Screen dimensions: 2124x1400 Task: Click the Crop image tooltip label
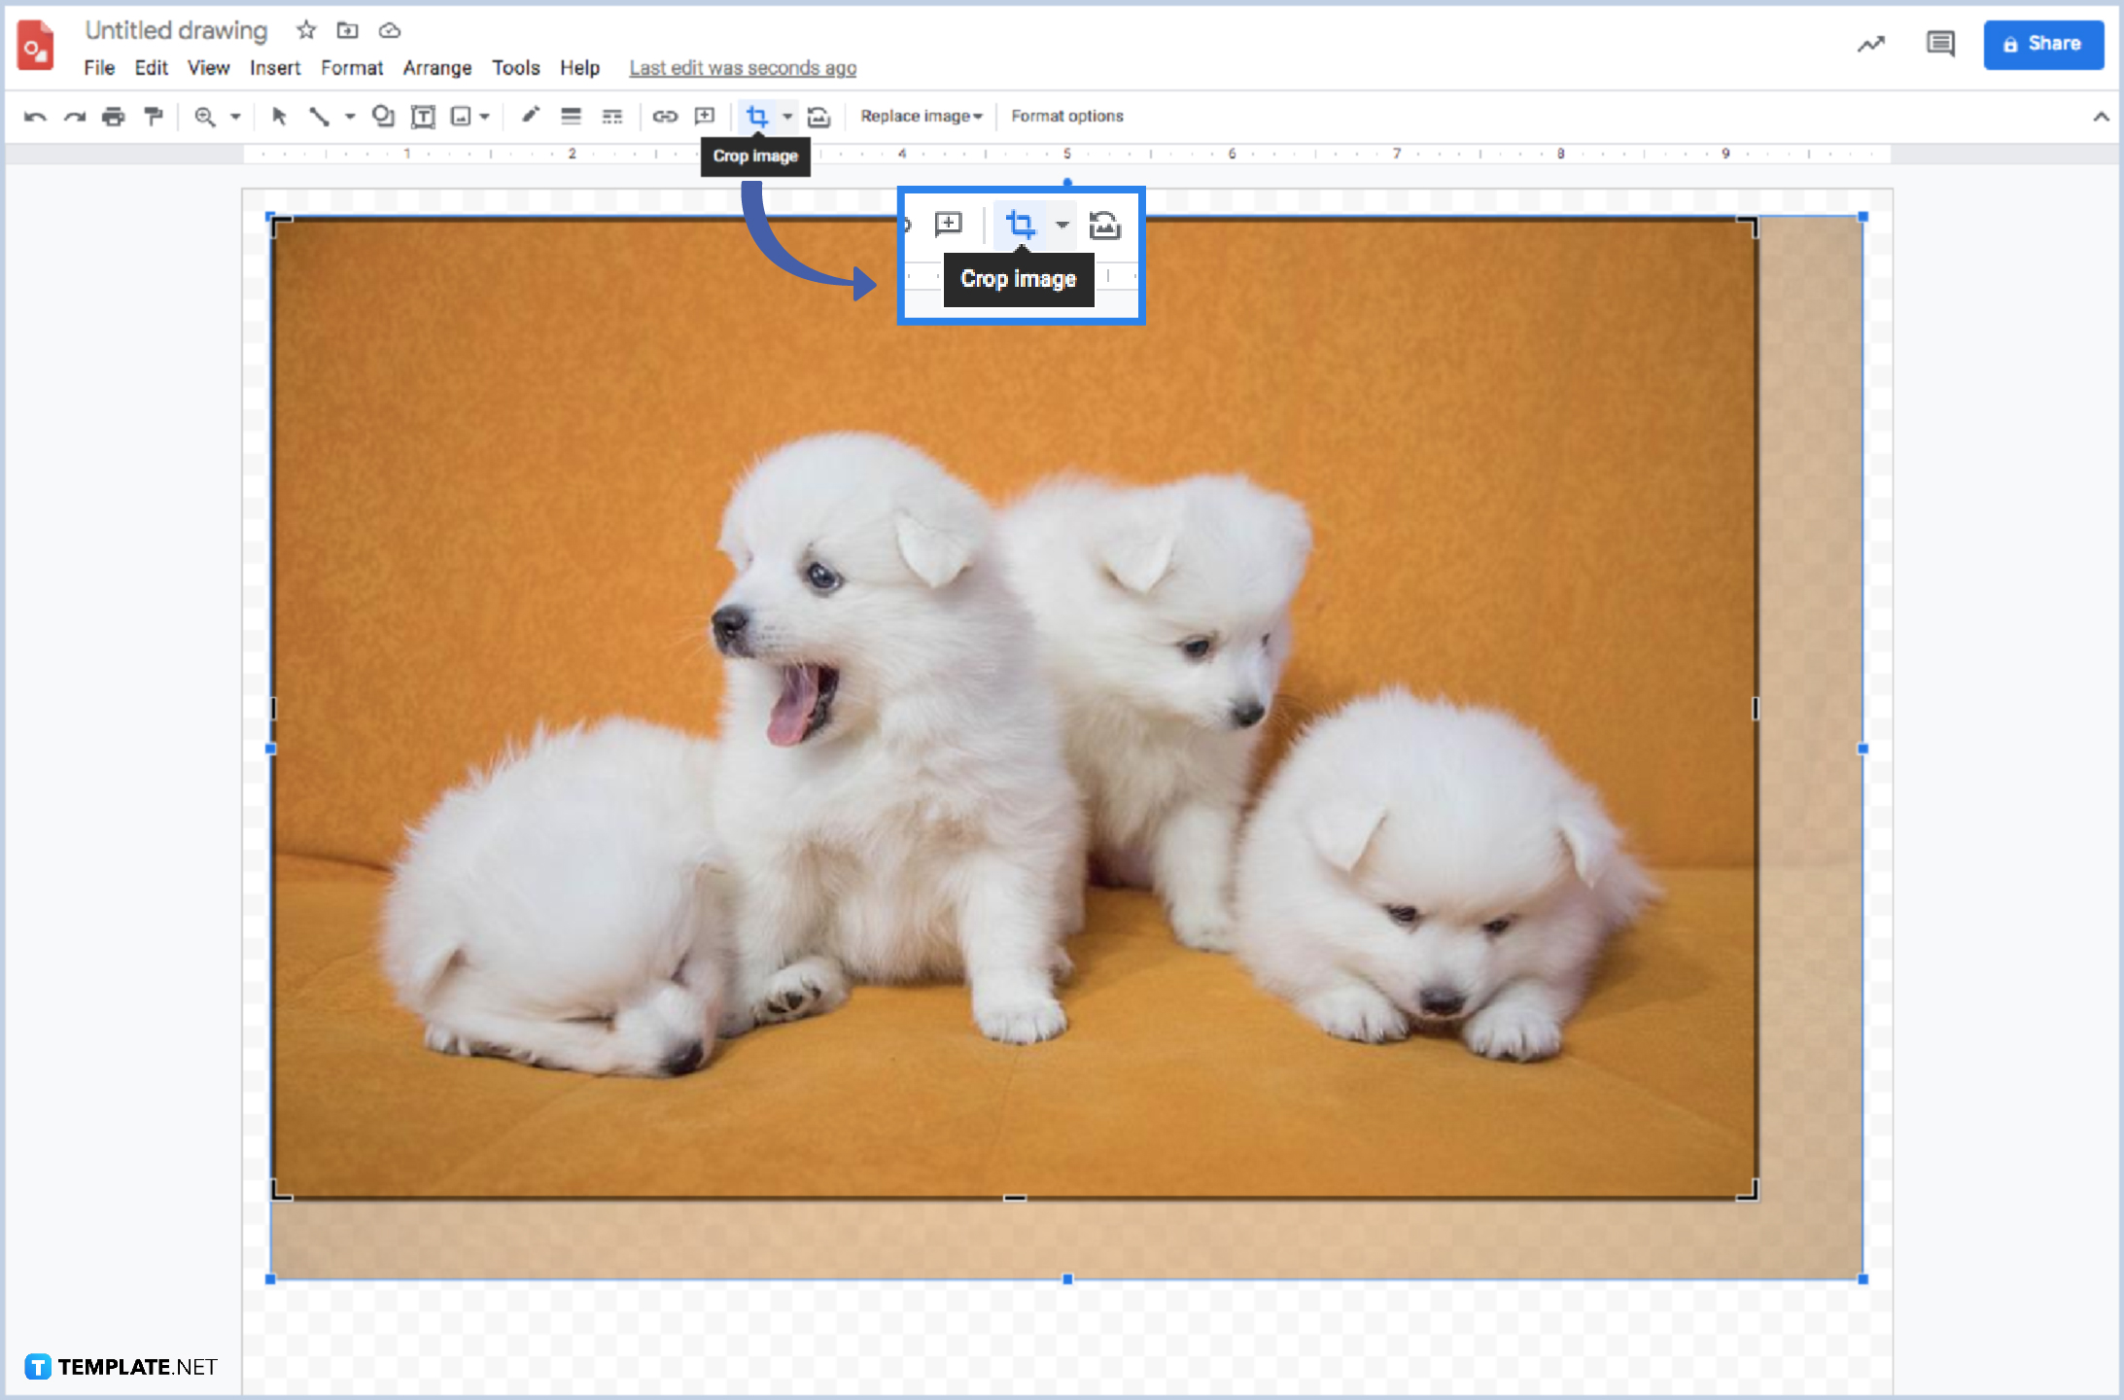pyautogui.click(x=1017, y=278)
